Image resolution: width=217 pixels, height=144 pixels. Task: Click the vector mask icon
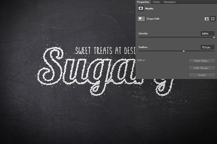(x=213, y=19)
